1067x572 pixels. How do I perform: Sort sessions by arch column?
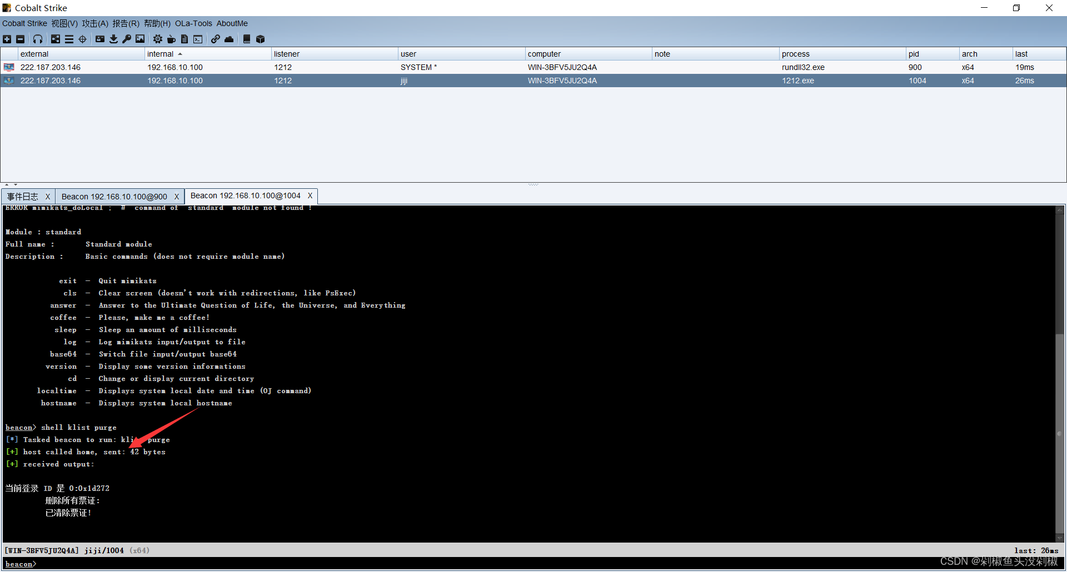pos(986,54)
